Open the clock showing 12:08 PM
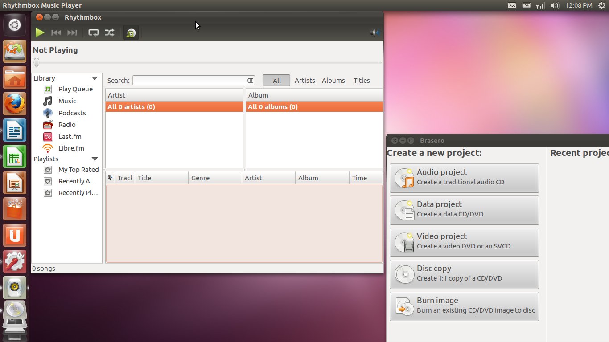The image size is (609, 342). [x=579, y=5]
